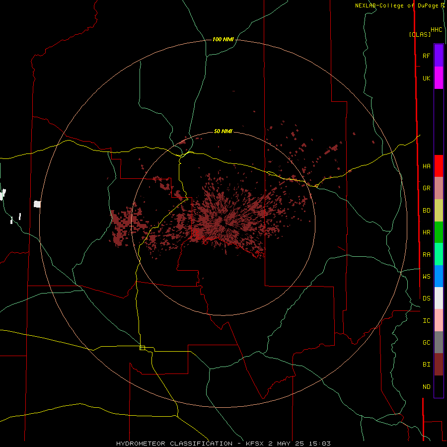The height and width of the screenshot is (447, 447).
Task: Click the DS legend label
Action: 426,298
